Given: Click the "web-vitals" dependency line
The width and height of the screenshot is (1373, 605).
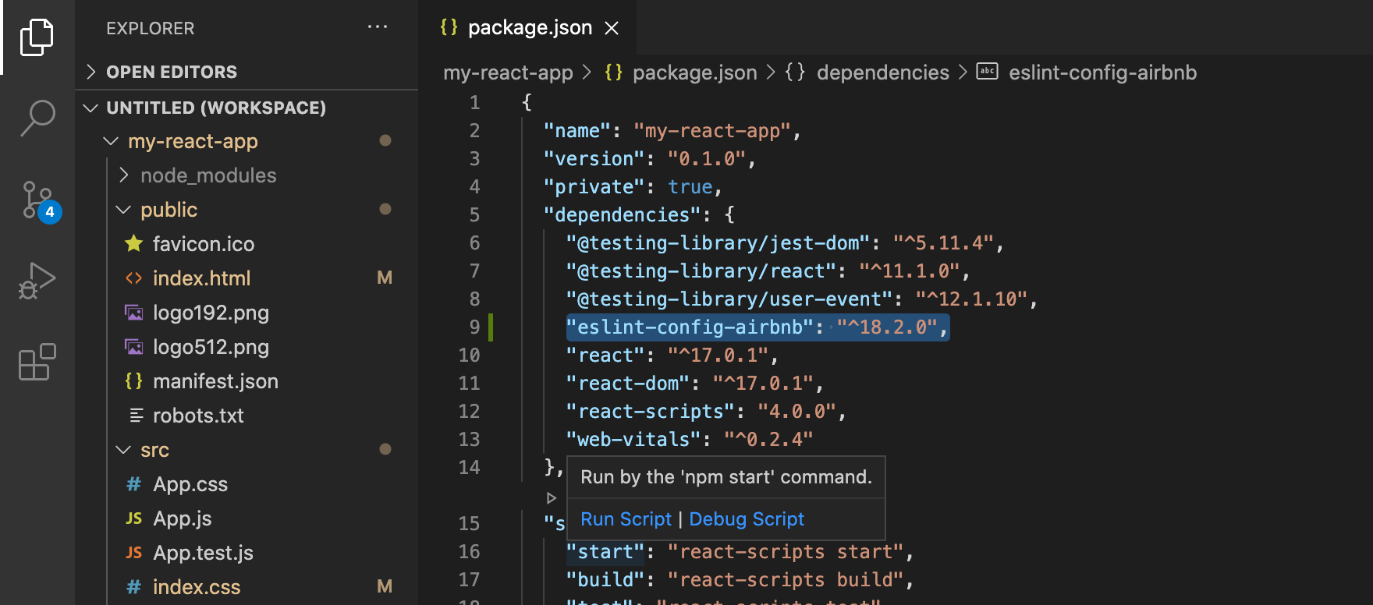Looking at the screenshot, I should pos(690,440).
